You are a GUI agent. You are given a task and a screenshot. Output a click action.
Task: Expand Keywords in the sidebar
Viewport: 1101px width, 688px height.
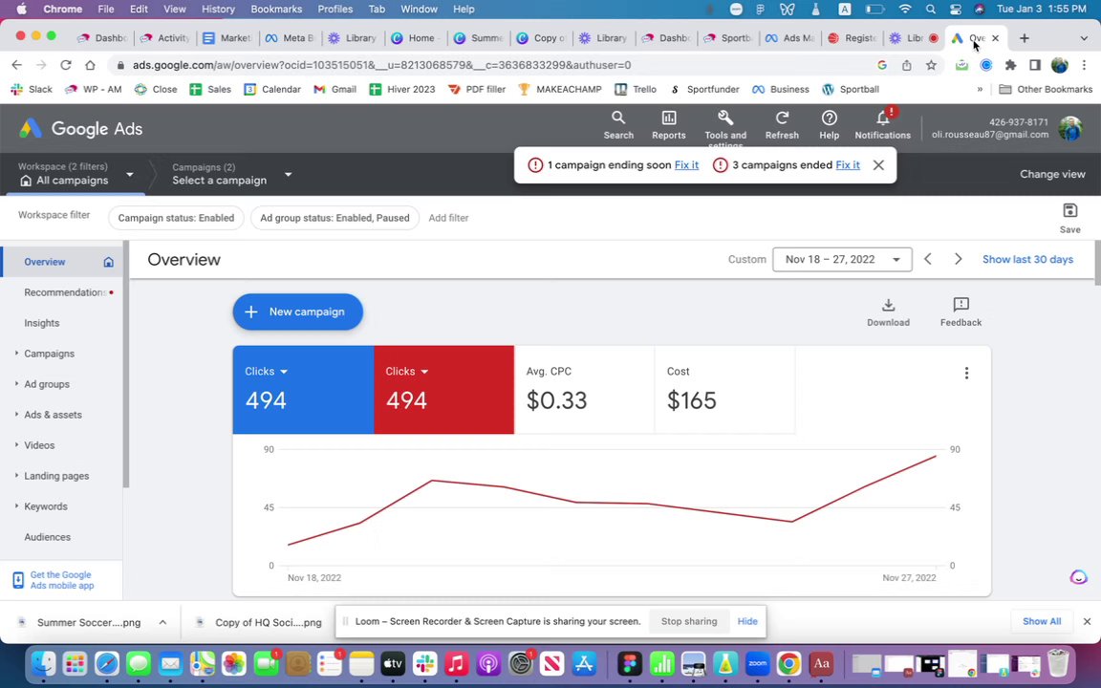pyautogui.click(x=17, y=506)
